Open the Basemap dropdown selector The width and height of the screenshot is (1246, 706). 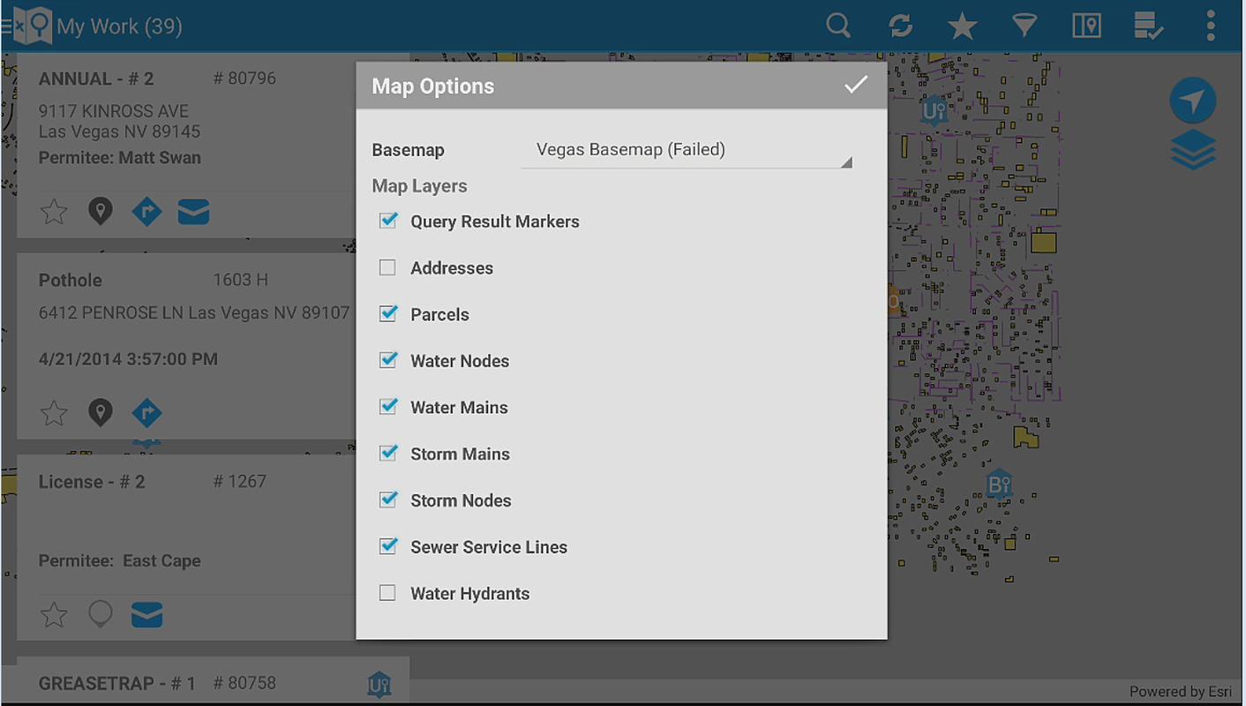(x=687, y=150)
